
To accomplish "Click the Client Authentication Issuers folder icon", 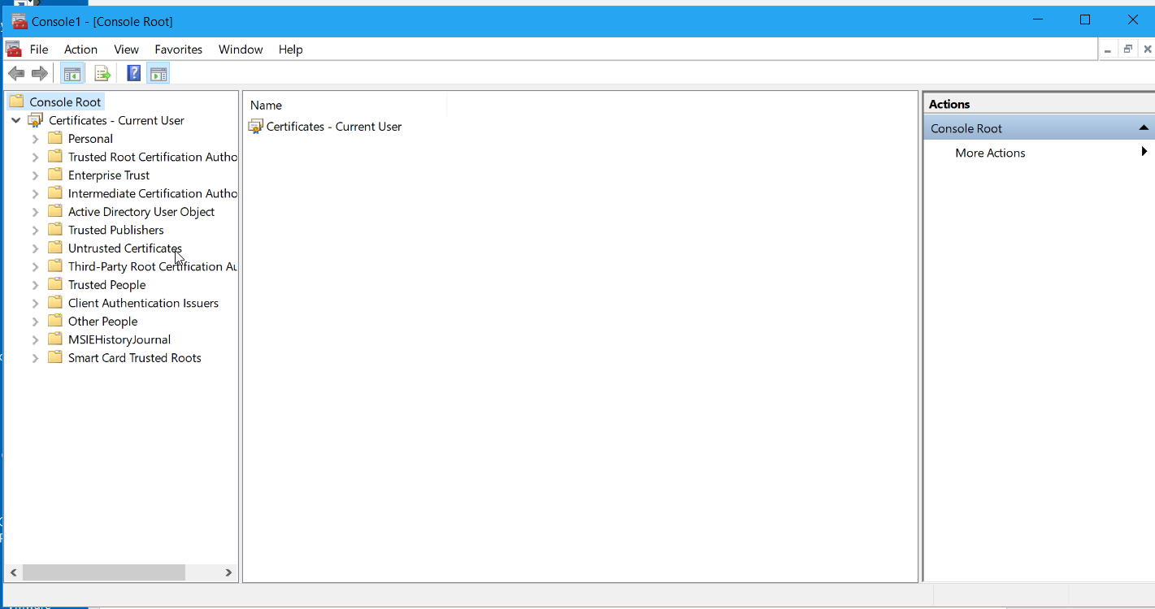I will pyautogui.click(x=54, y=303).
